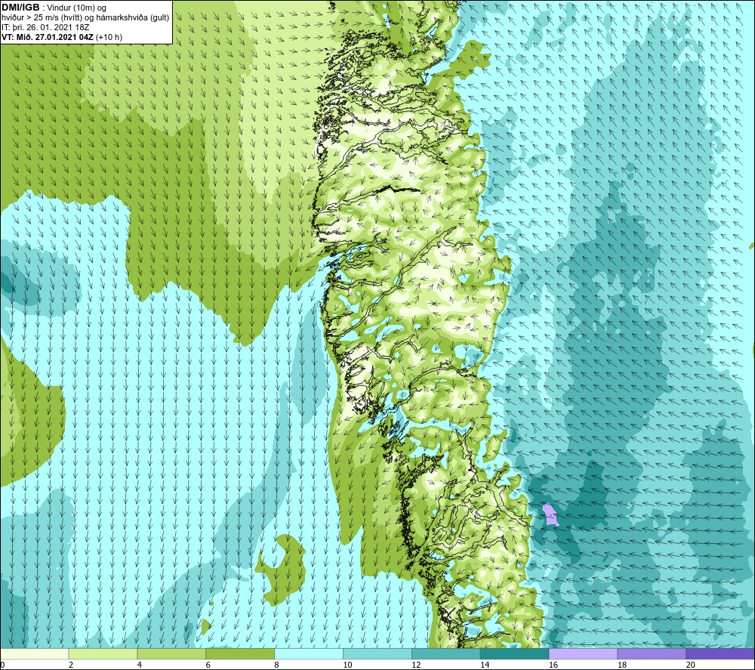This screenshot has width=755, height=670.
Task: Click the '6' scale label
Action: (208, 665)
